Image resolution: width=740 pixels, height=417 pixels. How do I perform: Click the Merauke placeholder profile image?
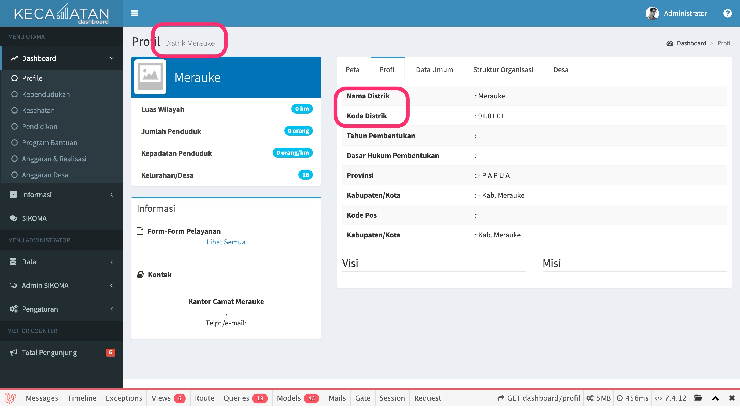pos(150,77)
